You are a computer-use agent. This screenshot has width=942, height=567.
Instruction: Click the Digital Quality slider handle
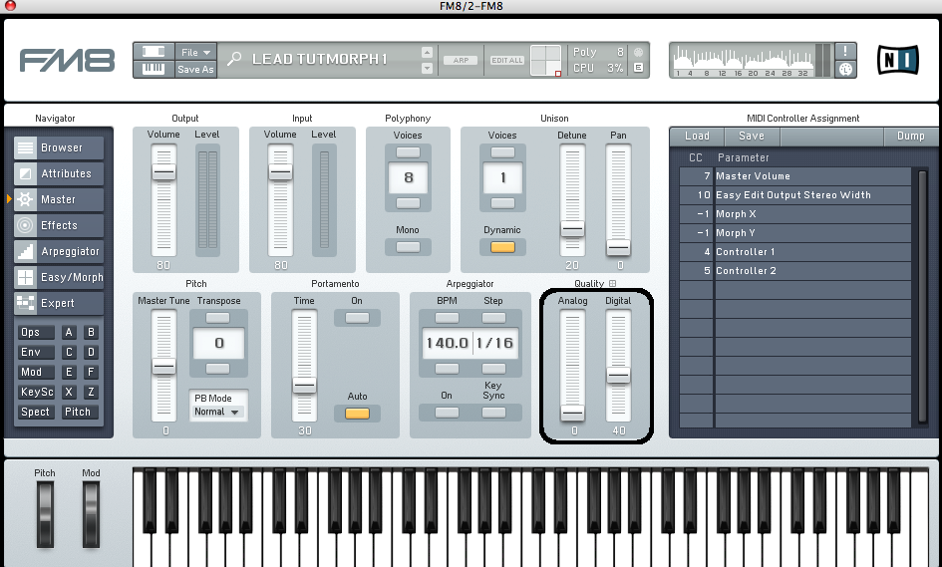coord(618,376)
